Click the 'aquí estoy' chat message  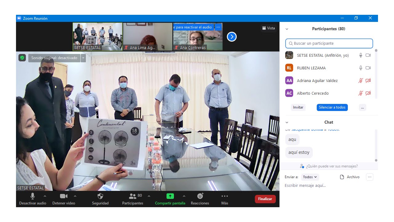(x=299, y=152)
